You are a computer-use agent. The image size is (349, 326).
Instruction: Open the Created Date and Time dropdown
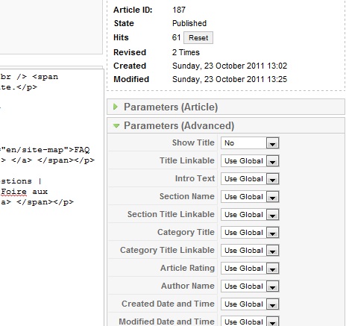coord(250,304)
